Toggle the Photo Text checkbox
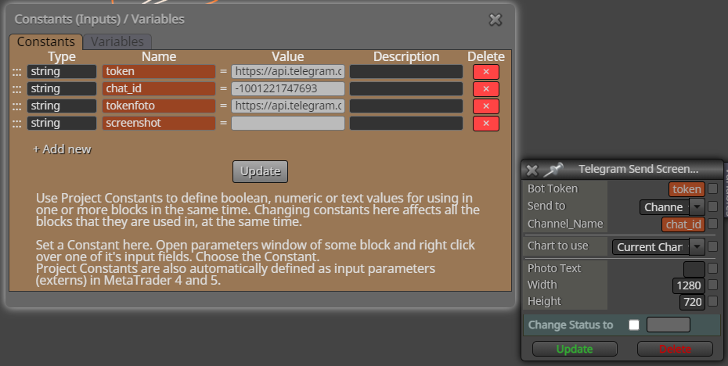This screenshot has height=366, width=728. [x=712, y=268]
